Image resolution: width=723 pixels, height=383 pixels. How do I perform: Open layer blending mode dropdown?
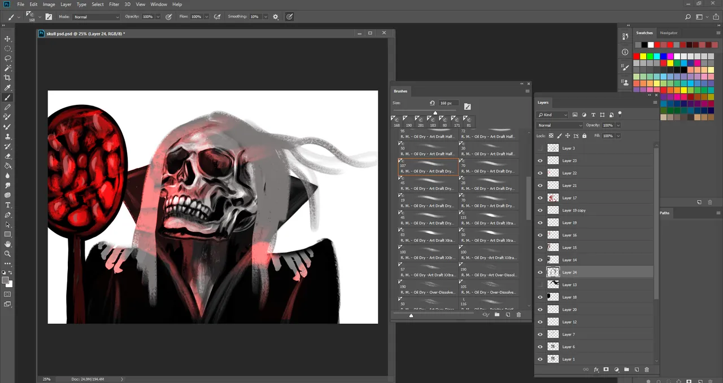[560, 125]
